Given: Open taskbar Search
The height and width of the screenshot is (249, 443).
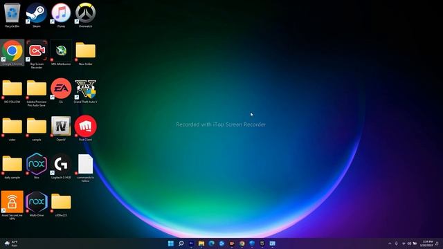Looking at the screenshot, I should pyautogui.click(x=181, y=243).
